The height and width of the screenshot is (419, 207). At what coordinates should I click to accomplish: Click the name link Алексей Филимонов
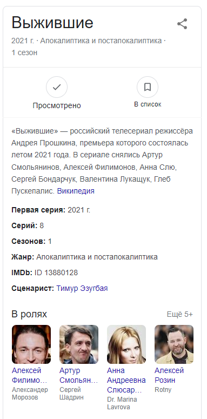[x=30, y=375]
